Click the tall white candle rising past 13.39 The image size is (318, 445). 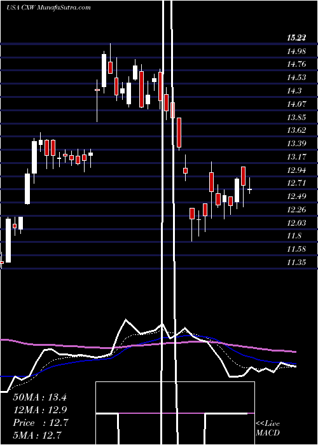pos(34,157)
